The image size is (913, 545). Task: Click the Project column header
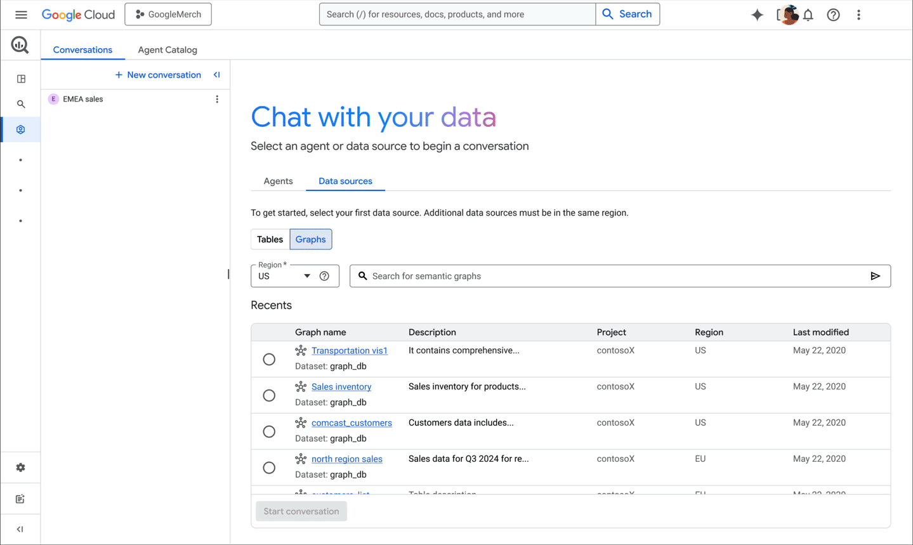pyautogui.click(x=611, y=332)
